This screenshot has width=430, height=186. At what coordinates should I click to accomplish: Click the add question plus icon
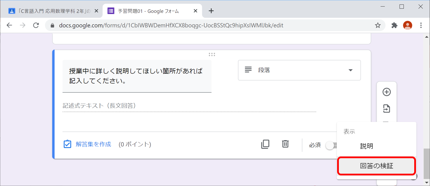[x=387, y=92]
